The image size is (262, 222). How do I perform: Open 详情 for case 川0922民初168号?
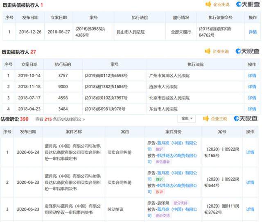click(250, 152)
